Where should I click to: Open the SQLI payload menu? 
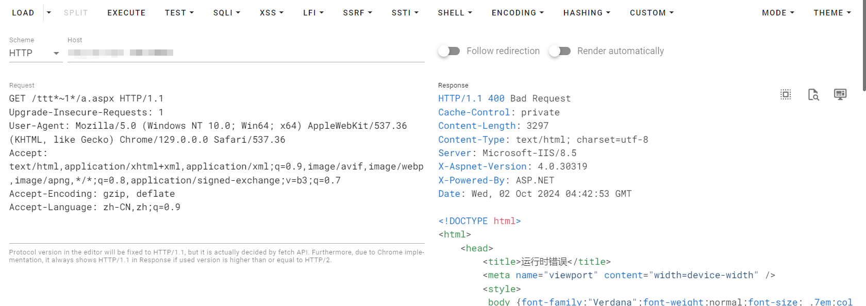pyautogui.click(x=227, y=12)
